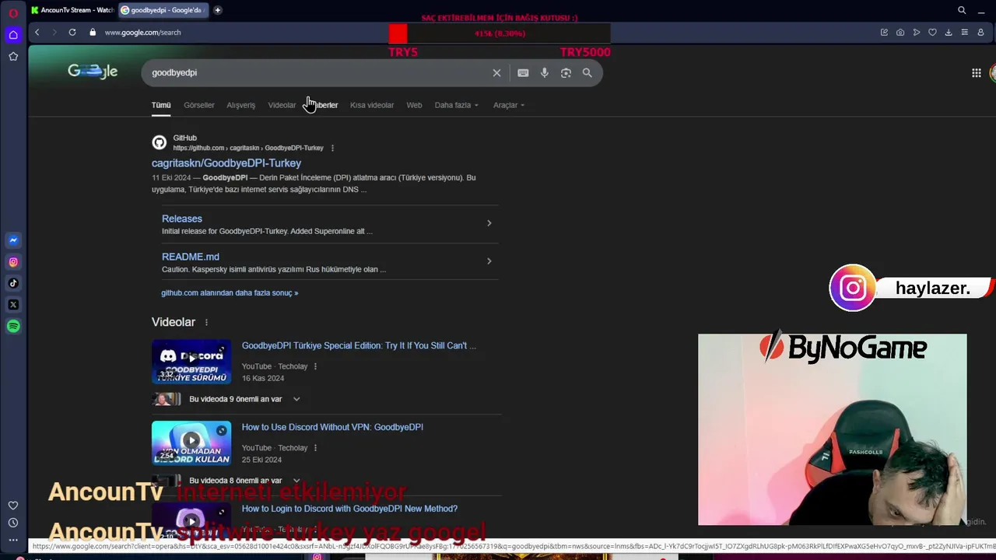
Task: View site security padlock info
Action: [x=93, y=33]
